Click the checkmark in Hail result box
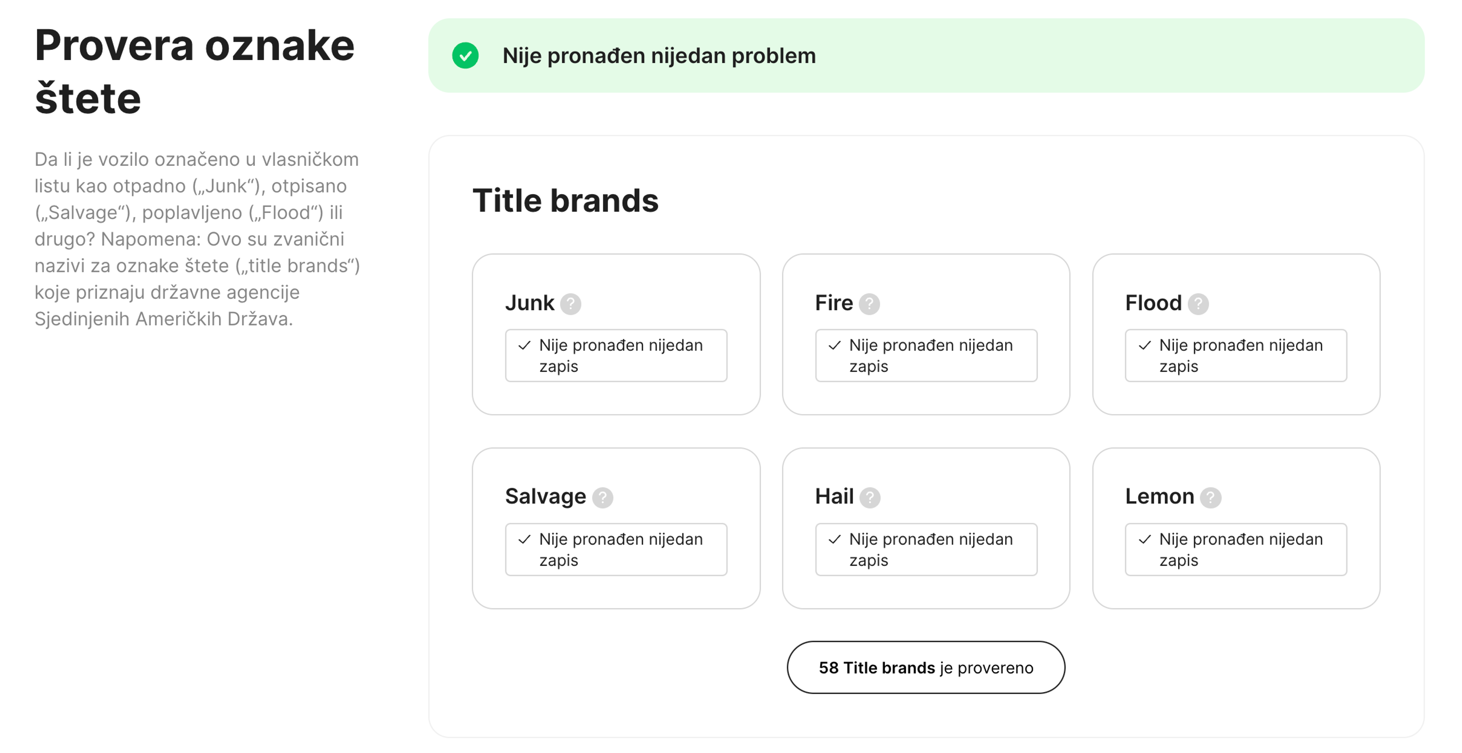Screen dimensions: 1462x753 pos(834,539)
